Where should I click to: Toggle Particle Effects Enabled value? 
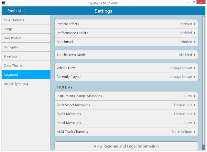(x=186, y=24)
